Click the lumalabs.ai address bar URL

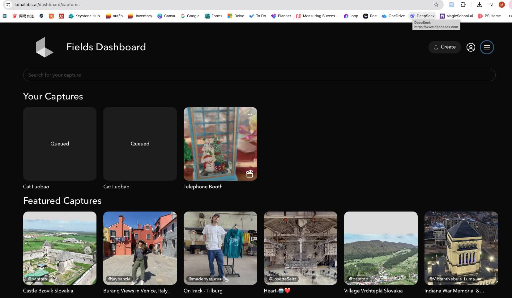pyautogui.click(x=47, y=5)
